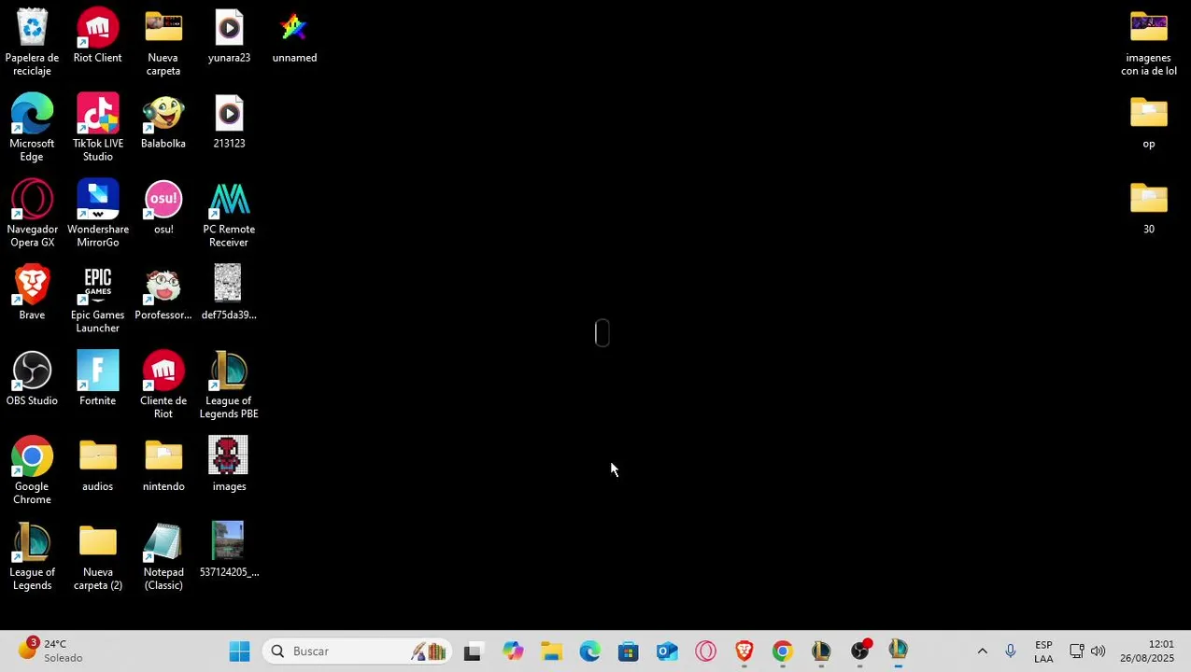
Task: Open File Explorer from the taskbar
Action: (x=551, y=651)
